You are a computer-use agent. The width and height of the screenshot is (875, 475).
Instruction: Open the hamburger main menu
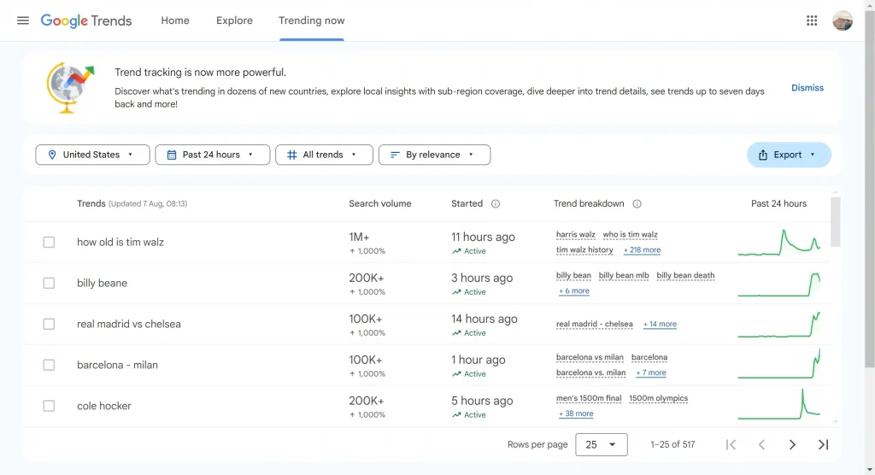[23, 21]
